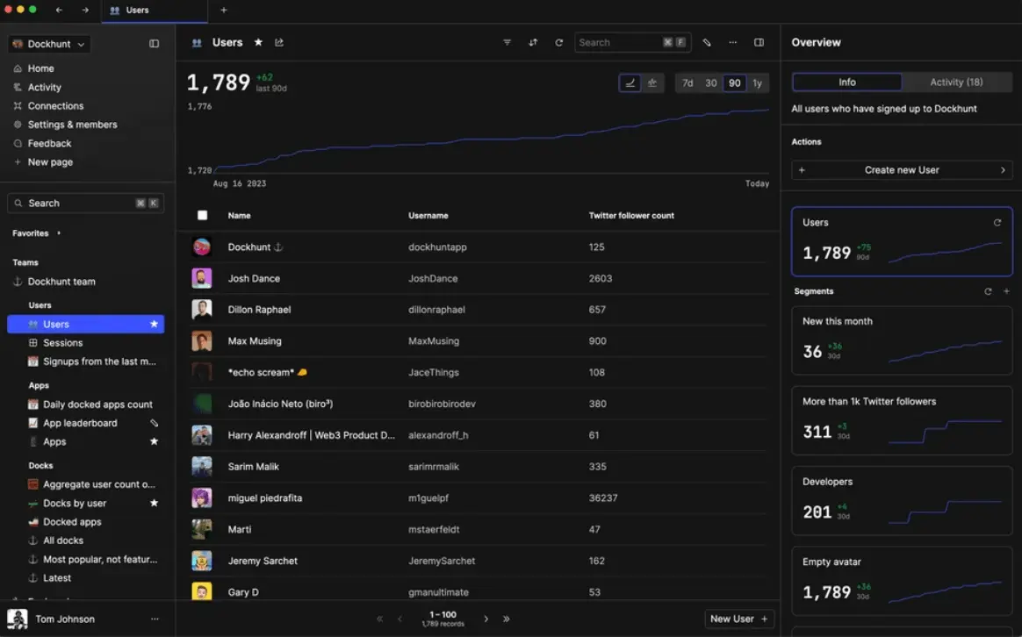
Task: Expand Create new User chevron
Action: pos(1003,170)
